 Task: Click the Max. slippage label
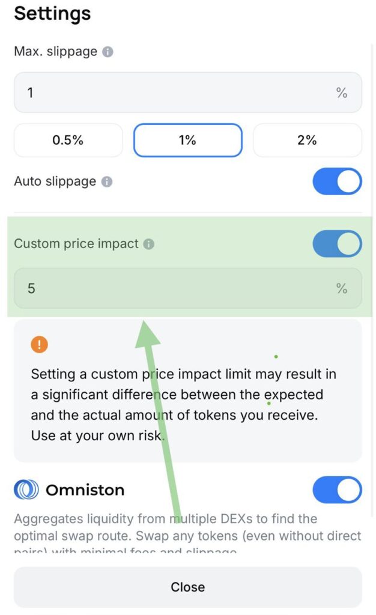click(55, 52)
